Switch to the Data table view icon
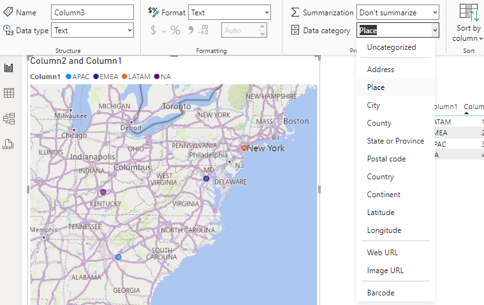Screen dimensions: 484x305 (x=9, y=93)
